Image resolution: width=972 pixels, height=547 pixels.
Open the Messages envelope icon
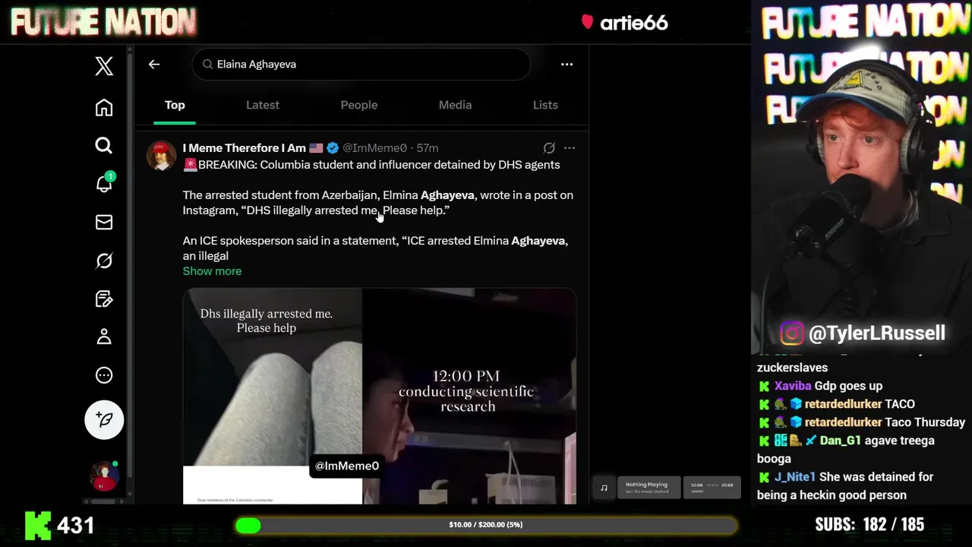pos(104,222)
